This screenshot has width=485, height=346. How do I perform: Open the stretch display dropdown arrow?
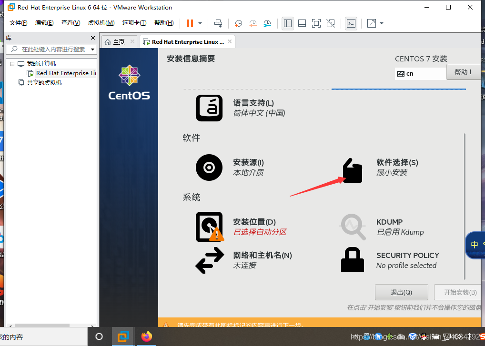(382, 23)
